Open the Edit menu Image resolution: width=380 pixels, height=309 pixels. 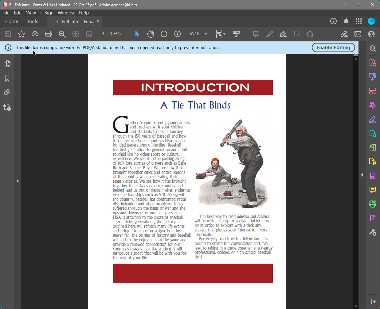(18, 13)
